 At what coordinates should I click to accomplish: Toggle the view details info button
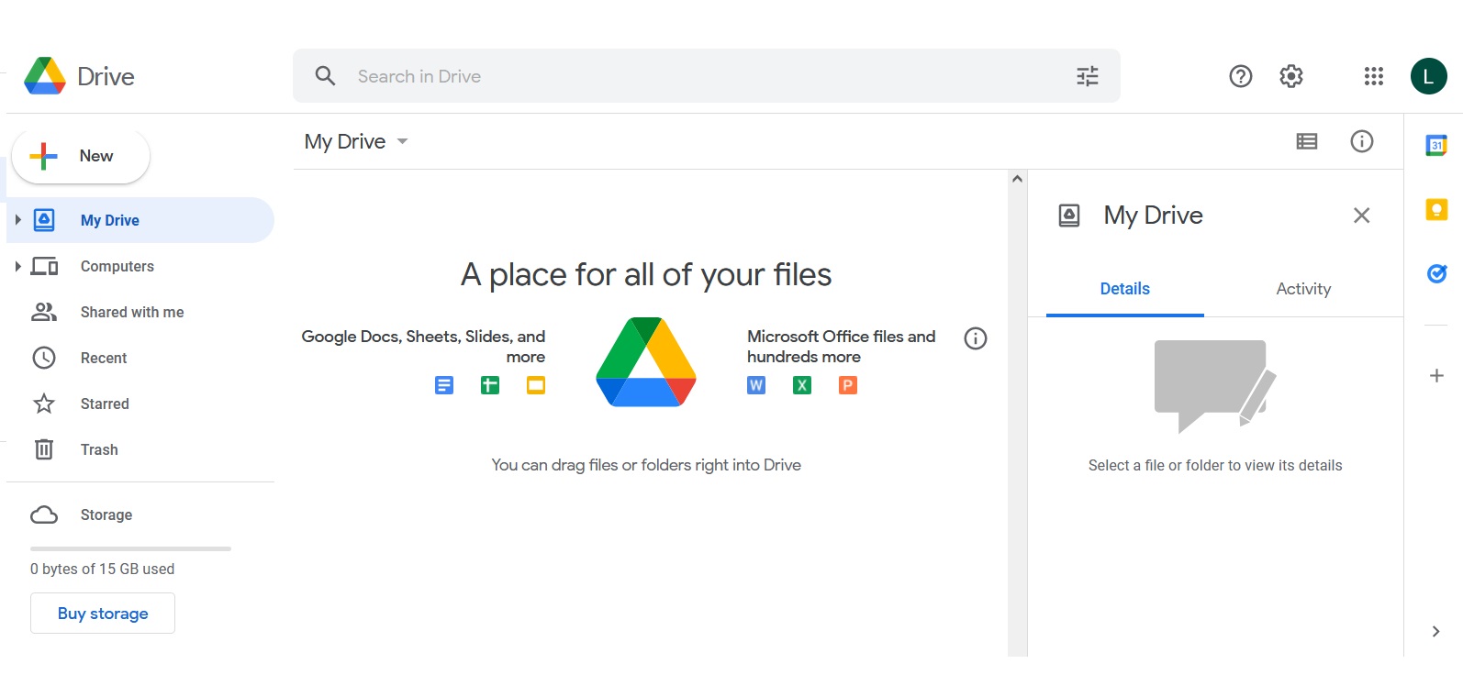point(1362,141)
